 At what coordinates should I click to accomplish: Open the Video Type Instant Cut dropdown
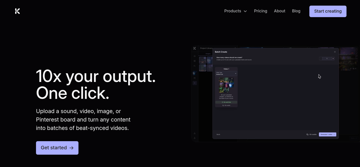pos(226,74)
